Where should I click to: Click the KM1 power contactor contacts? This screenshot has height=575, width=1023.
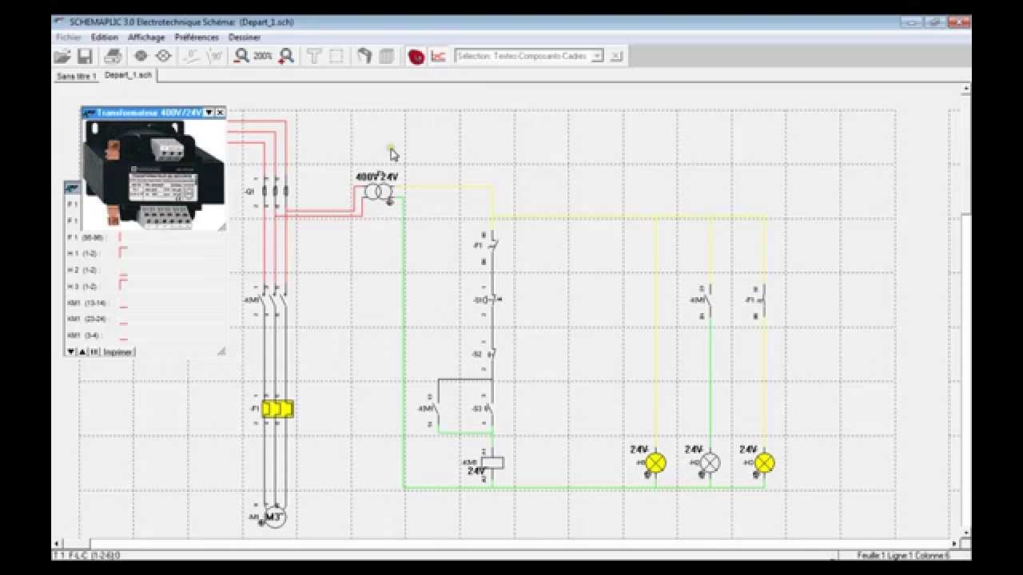(x=275, y=300)
